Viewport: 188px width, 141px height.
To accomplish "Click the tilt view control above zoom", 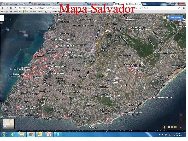I will click(x=181, y=115).
